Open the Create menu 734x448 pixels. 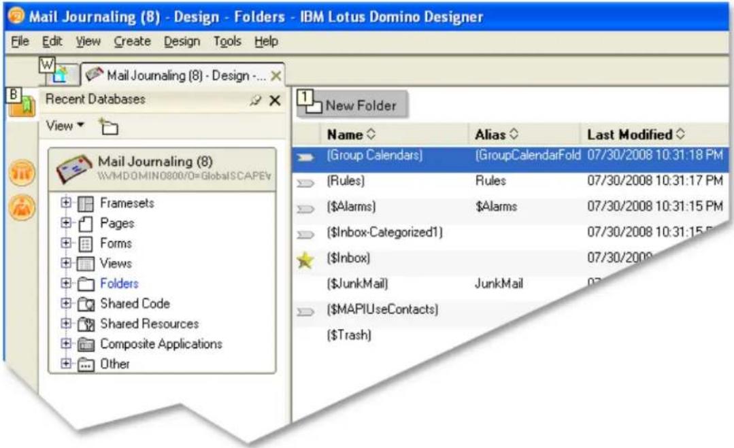[x=133, y=41]
